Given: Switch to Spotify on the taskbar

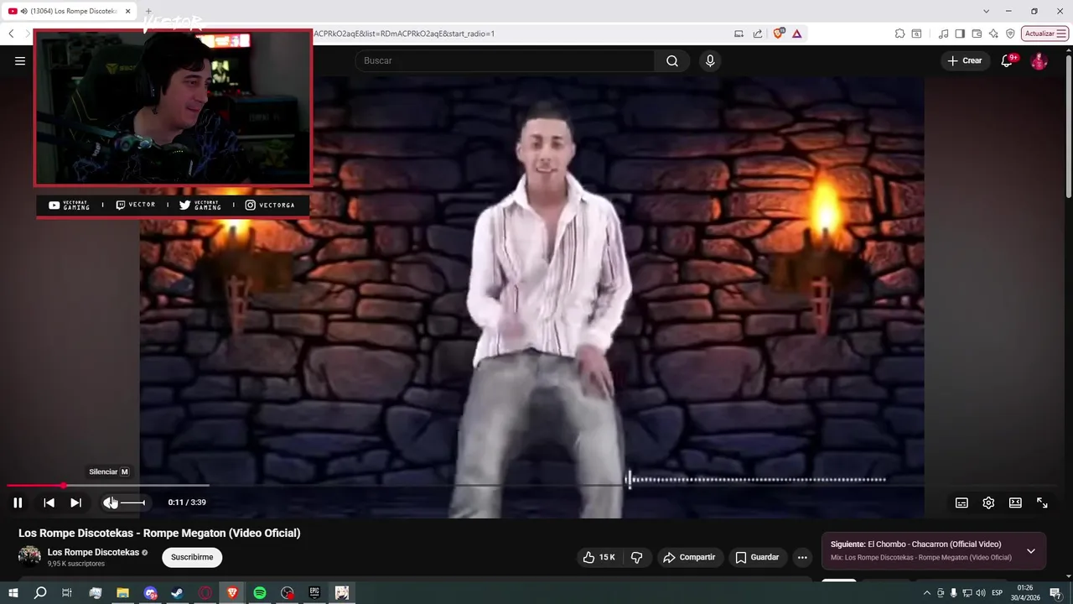Looking at the screenshot, I should (260, 593).
